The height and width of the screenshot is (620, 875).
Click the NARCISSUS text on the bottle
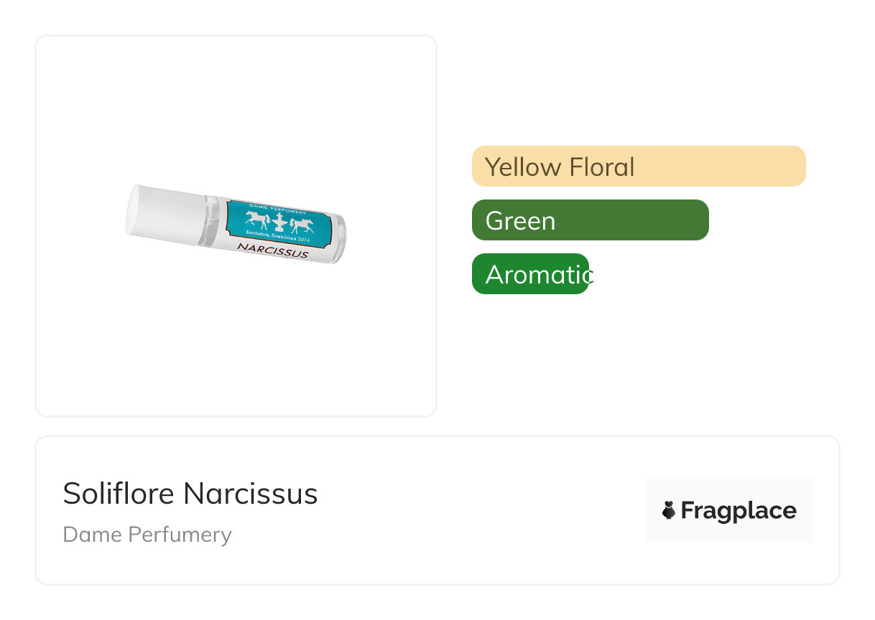tap(273, 250)
